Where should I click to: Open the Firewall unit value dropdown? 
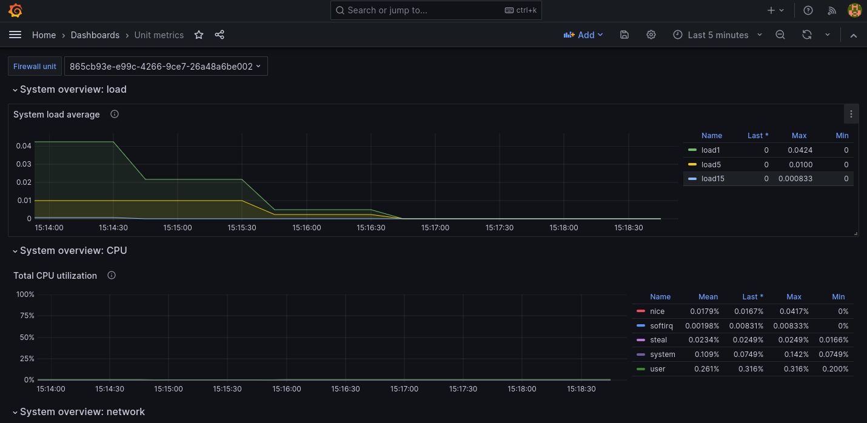pyautogui.click(x=166, y=66)
